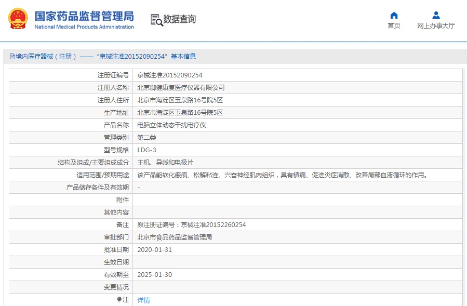Screen dimensions: 467x306
Task: Select registration number 京械注准20152090254 cell
Action: coord(170,75)
